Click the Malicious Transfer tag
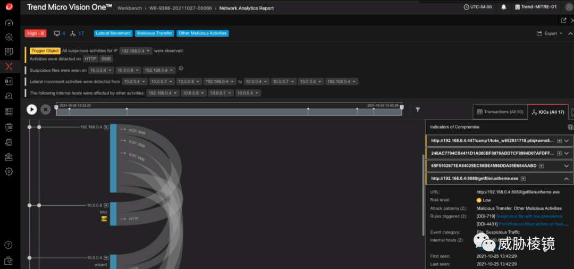574x269 pixels. tap(155, 33)
